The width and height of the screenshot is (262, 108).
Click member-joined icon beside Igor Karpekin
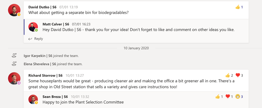coord(15,56)
